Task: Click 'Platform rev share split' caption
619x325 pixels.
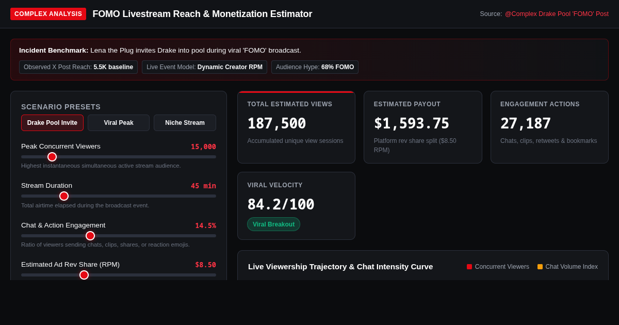Action: point(415,145)
